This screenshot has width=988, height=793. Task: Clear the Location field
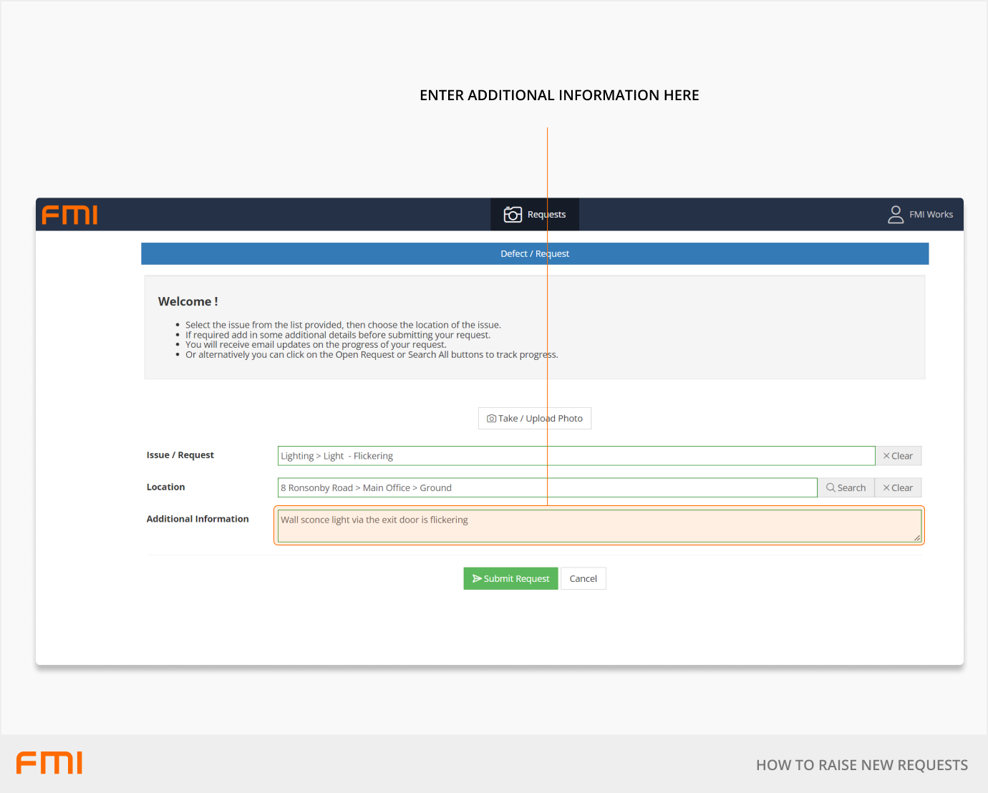point(898,488)
